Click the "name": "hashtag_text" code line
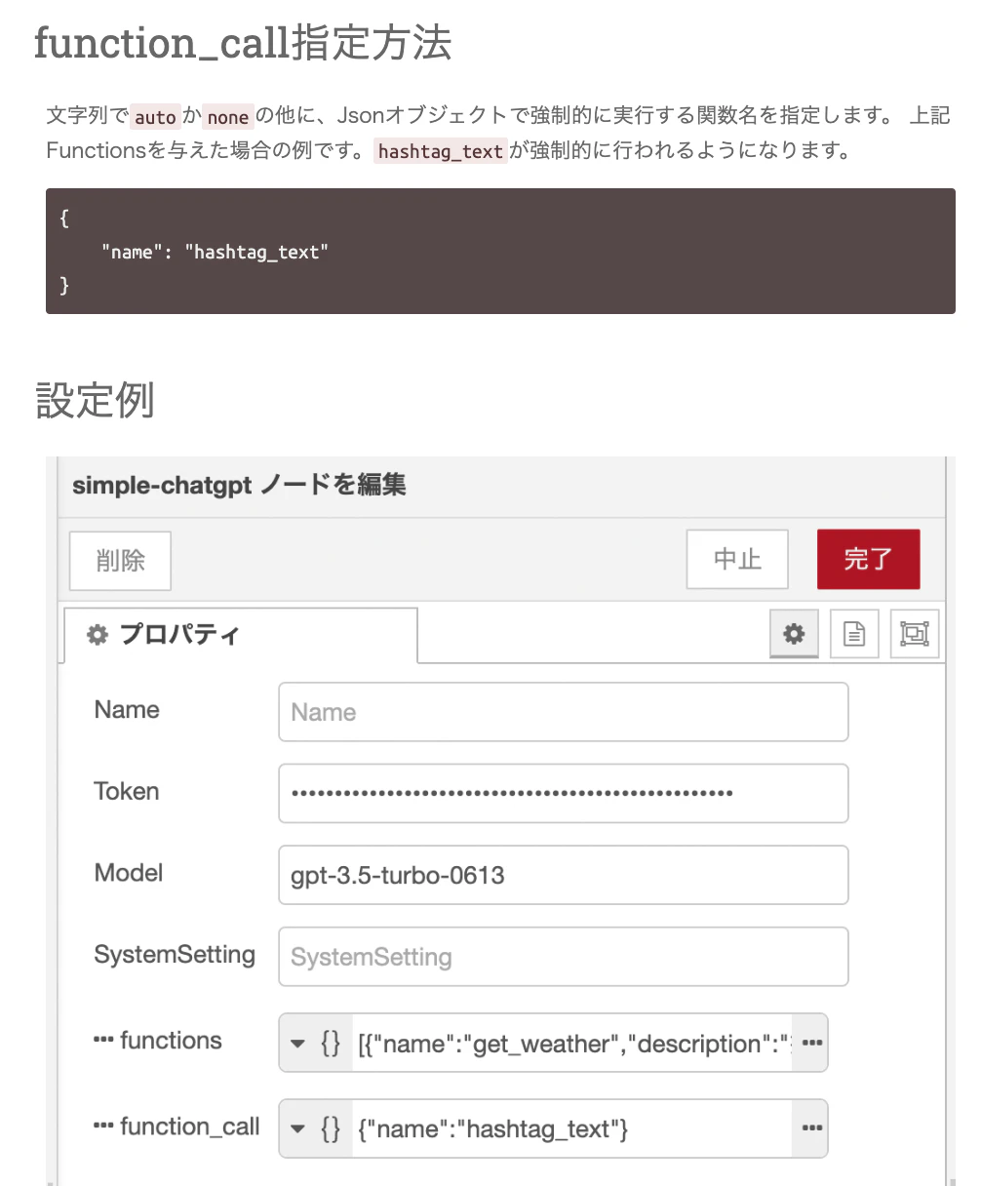Image resolution: width=981 pixels, height=1186 pixels. (x=215, y=252)
